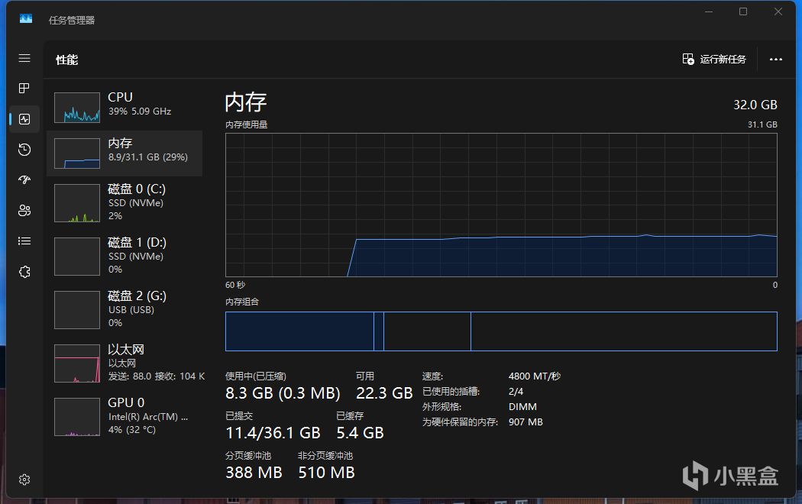Go to the Processes page icon
This screenshot has width=802, height=504.
click(x=24, y=89)
